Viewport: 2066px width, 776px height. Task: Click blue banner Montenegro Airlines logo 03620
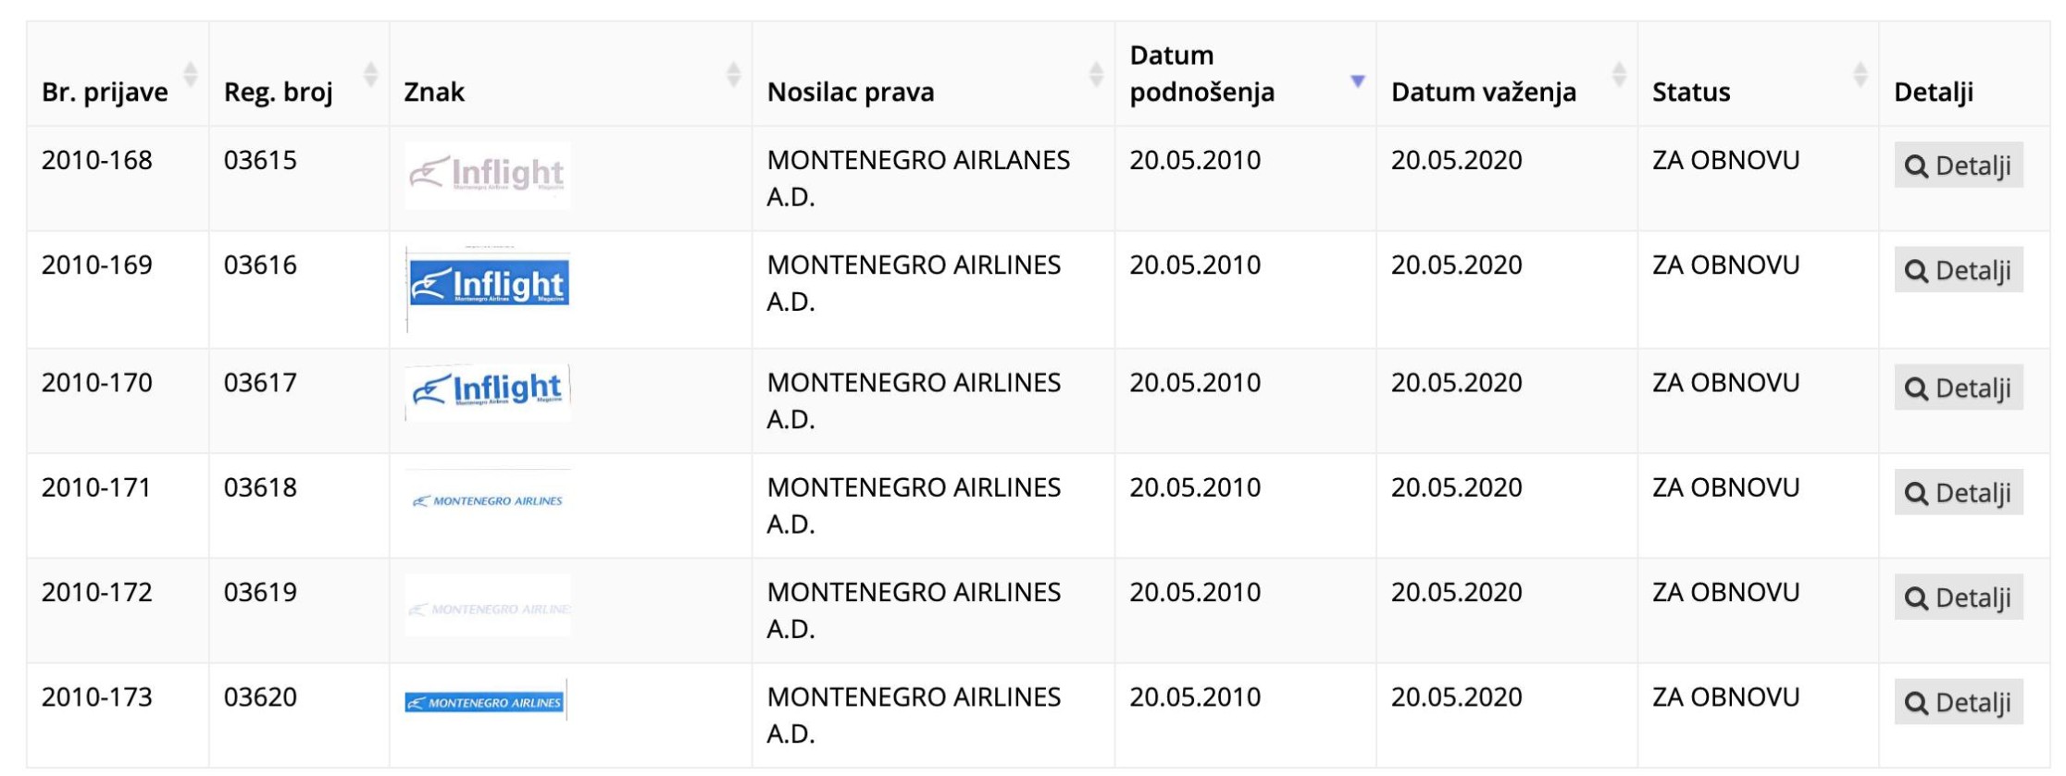486,701
